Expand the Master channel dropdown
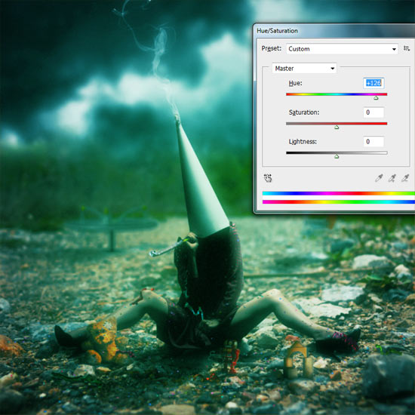This screenshot has height=415, width=415. click(x=304, y=68)
